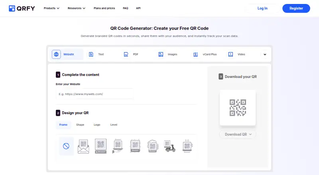The image size is (319, 175).
Task: Open Plans and prices page
Action: (104, 8)
